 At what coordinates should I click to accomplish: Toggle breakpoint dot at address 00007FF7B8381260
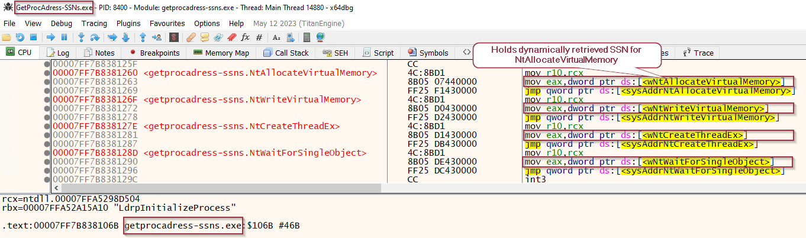coord(47,73)
